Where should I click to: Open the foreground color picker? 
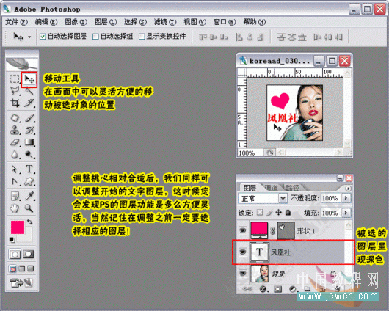click(18, 227)
